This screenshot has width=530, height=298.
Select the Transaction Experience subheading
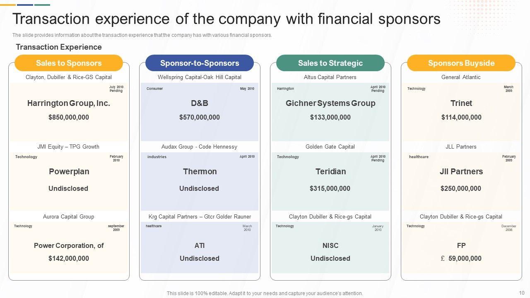pos(59,47)
